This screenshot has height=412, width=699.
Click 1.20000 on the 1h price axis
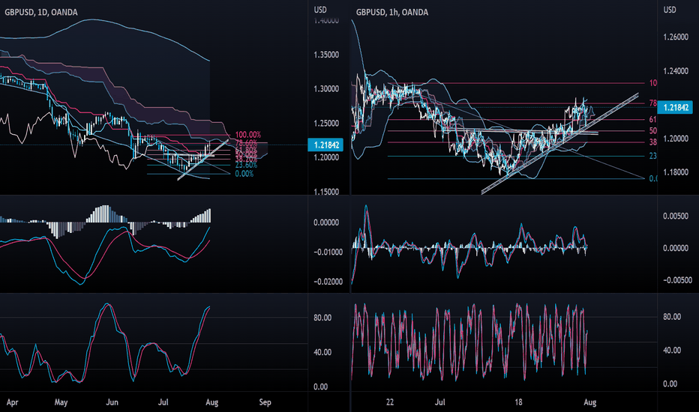tap(676, 139)
